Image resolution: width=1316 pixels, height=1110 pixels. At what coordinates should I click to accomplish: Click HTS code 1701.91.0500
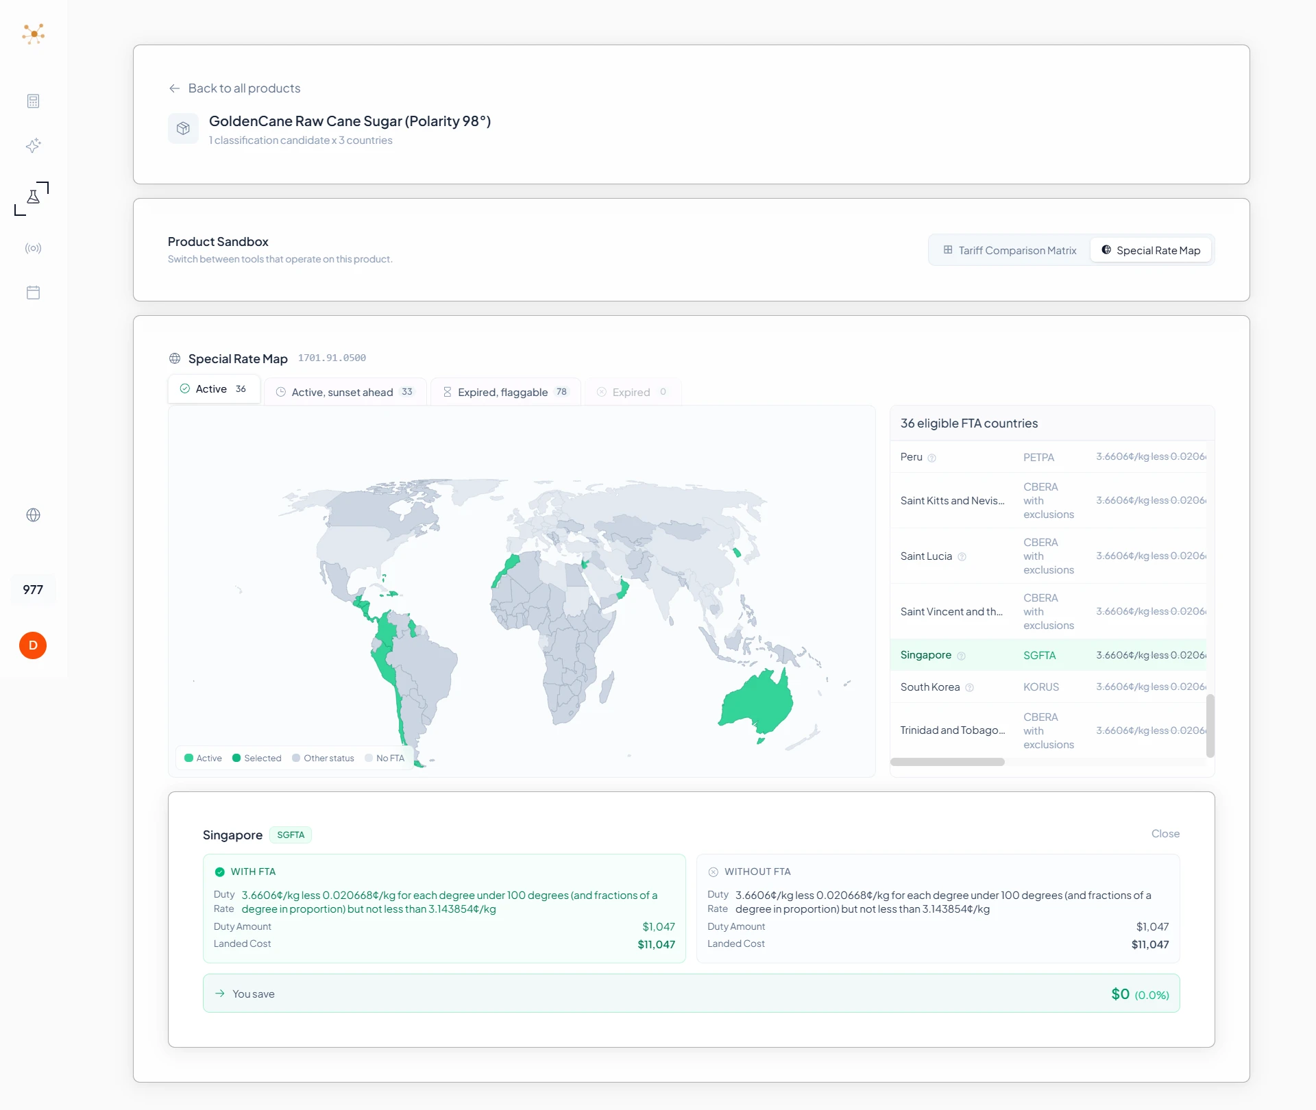point(332,358)
